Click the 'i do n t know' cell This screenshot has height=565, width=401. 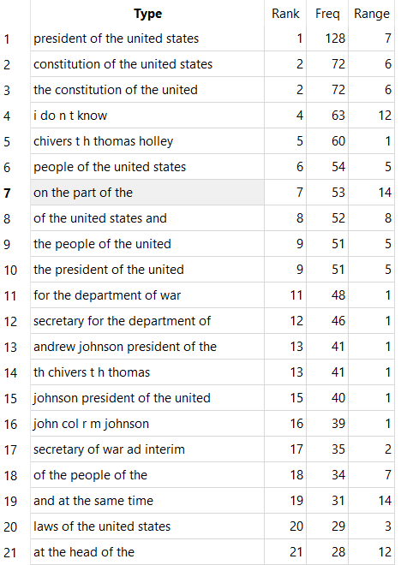(x=147, y=116)
